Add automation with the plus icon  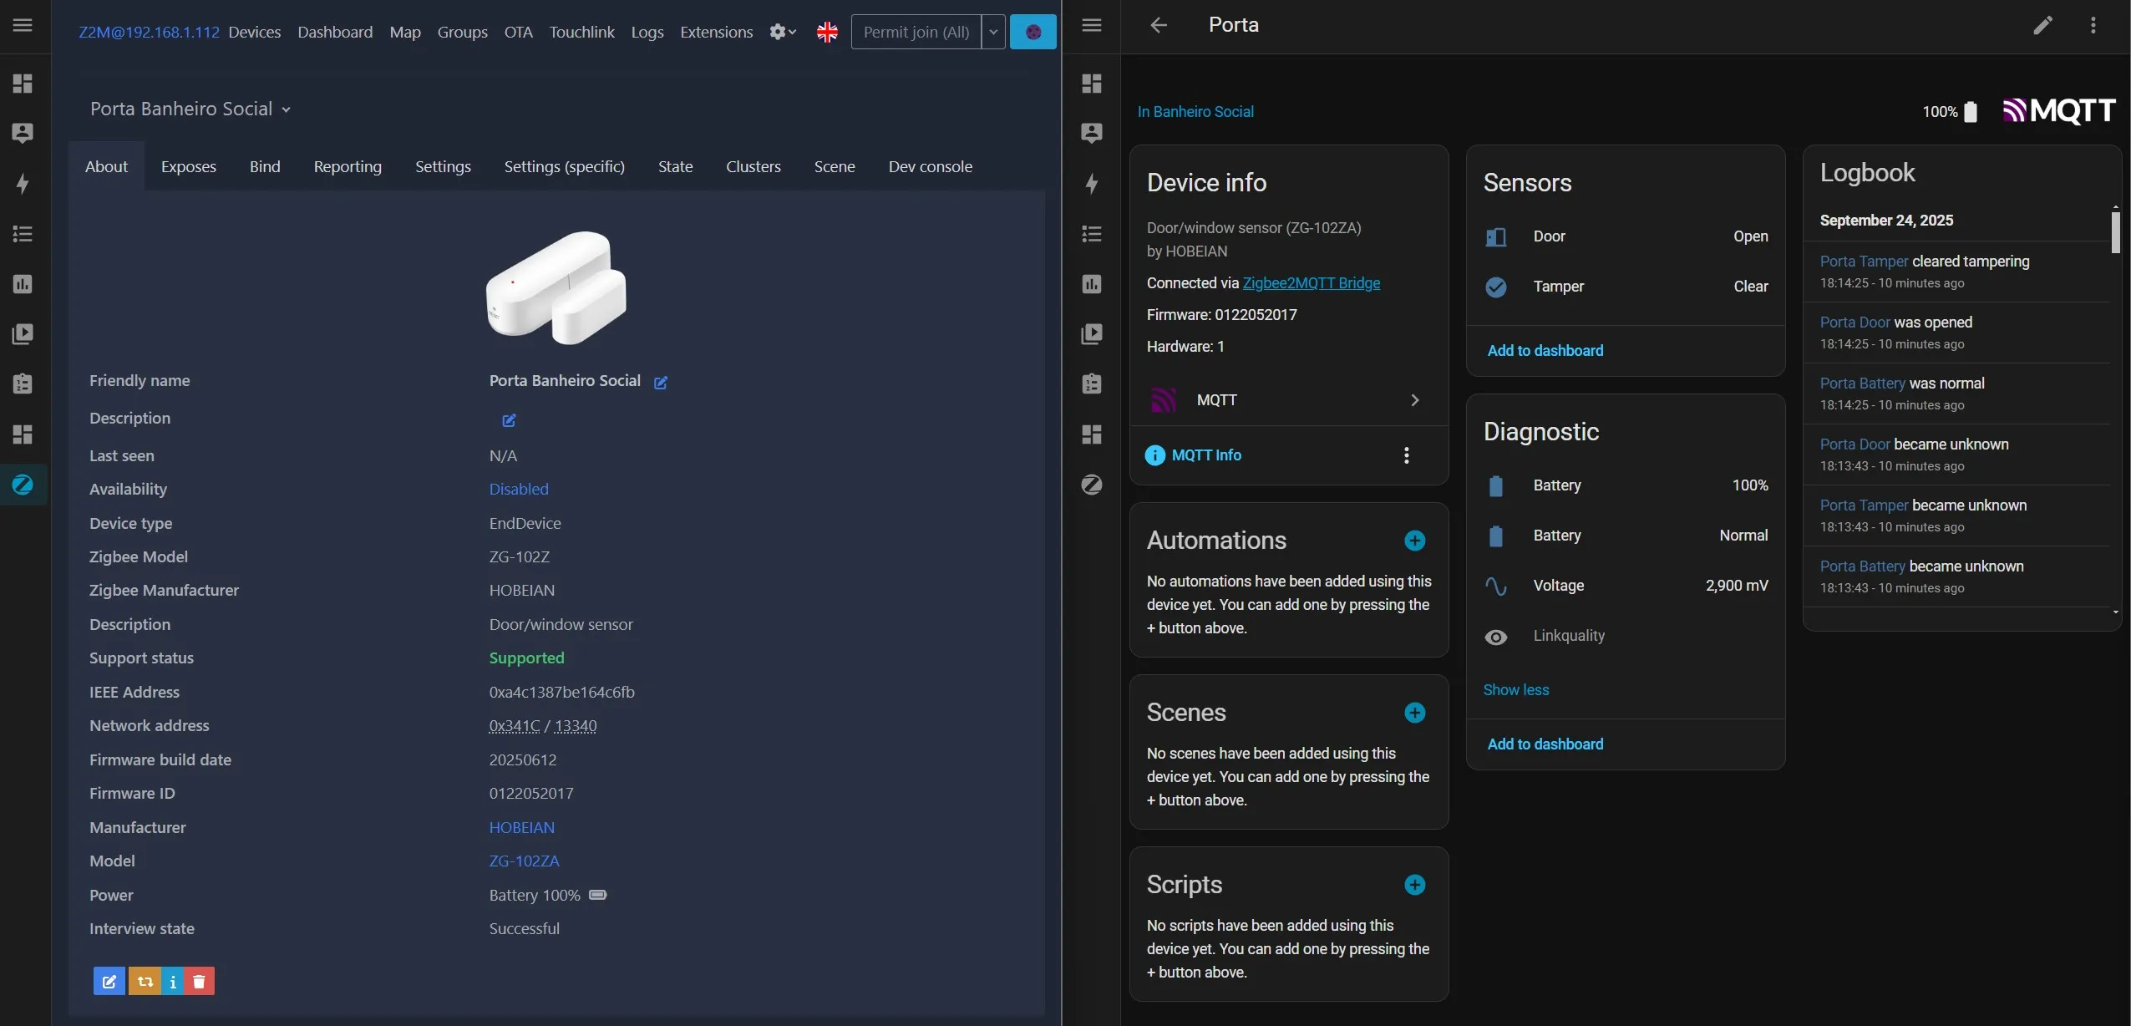tap(1414, 541)
